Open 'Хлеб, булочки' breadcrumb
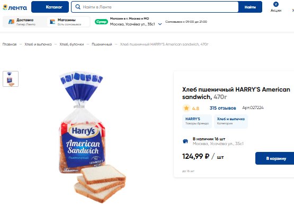This screenshot has height=207, width=294. 72,44
